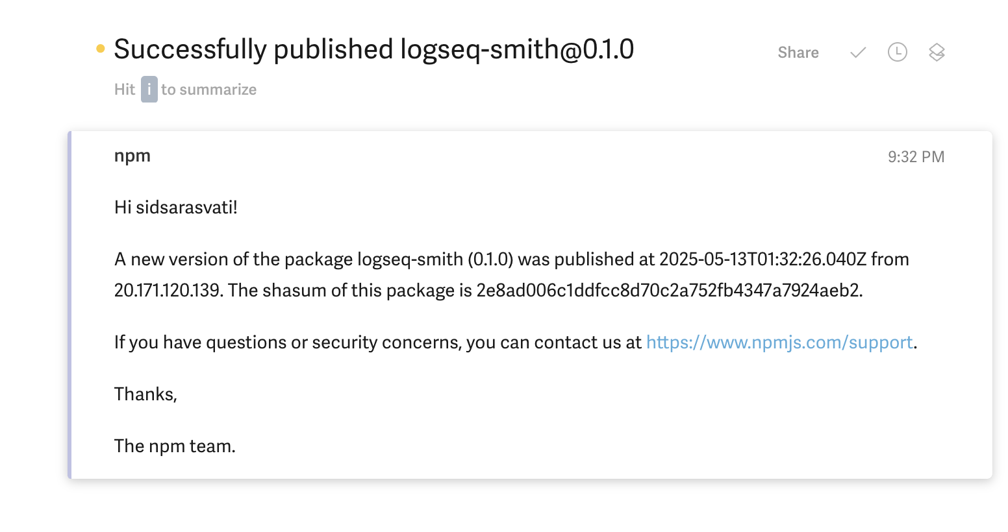Click the Share button
The image size is (1008, 532).
[x=798, y=53]
